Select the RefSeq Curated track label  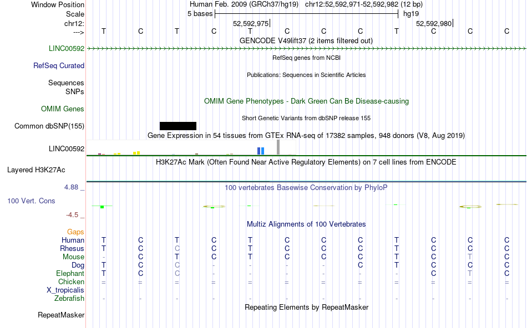tap(59, 65)
